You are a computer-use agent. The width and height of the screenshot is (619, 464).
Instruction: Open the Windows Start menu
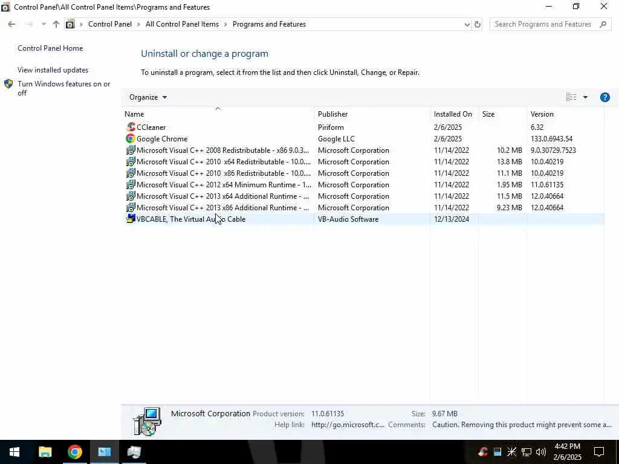tap(15, 452)
